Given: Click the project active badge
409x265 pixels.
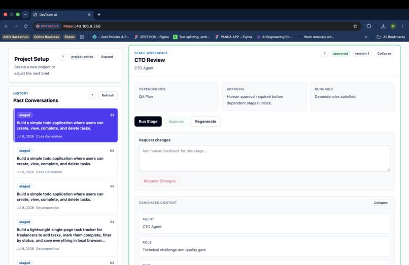Looking at the screenshot, I should pos(82,57).
